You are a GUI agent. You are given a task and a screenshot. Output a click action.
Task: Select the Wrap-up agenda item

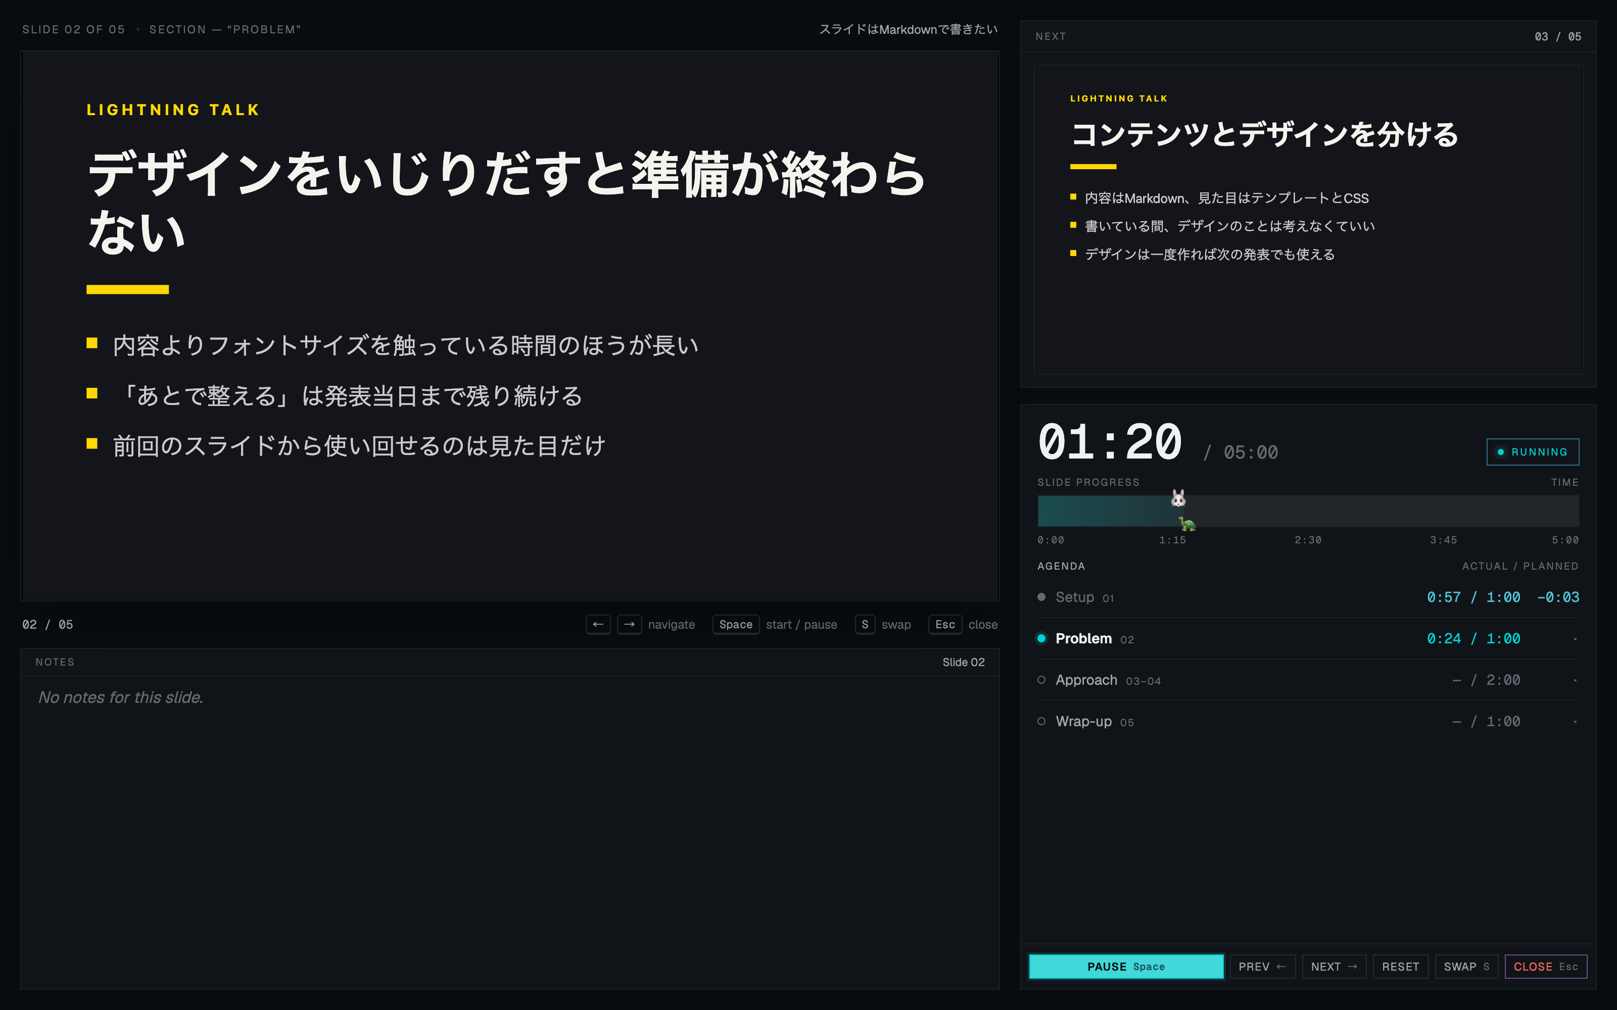coord(1308,722)
